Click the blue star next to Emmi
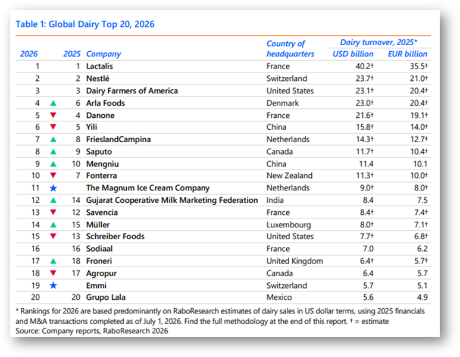 tap(53, 286)
